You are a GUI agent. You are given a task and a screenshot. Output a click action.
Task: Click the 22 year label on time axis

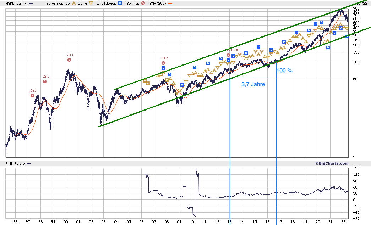pyautogui.click(x=343, y=222)
